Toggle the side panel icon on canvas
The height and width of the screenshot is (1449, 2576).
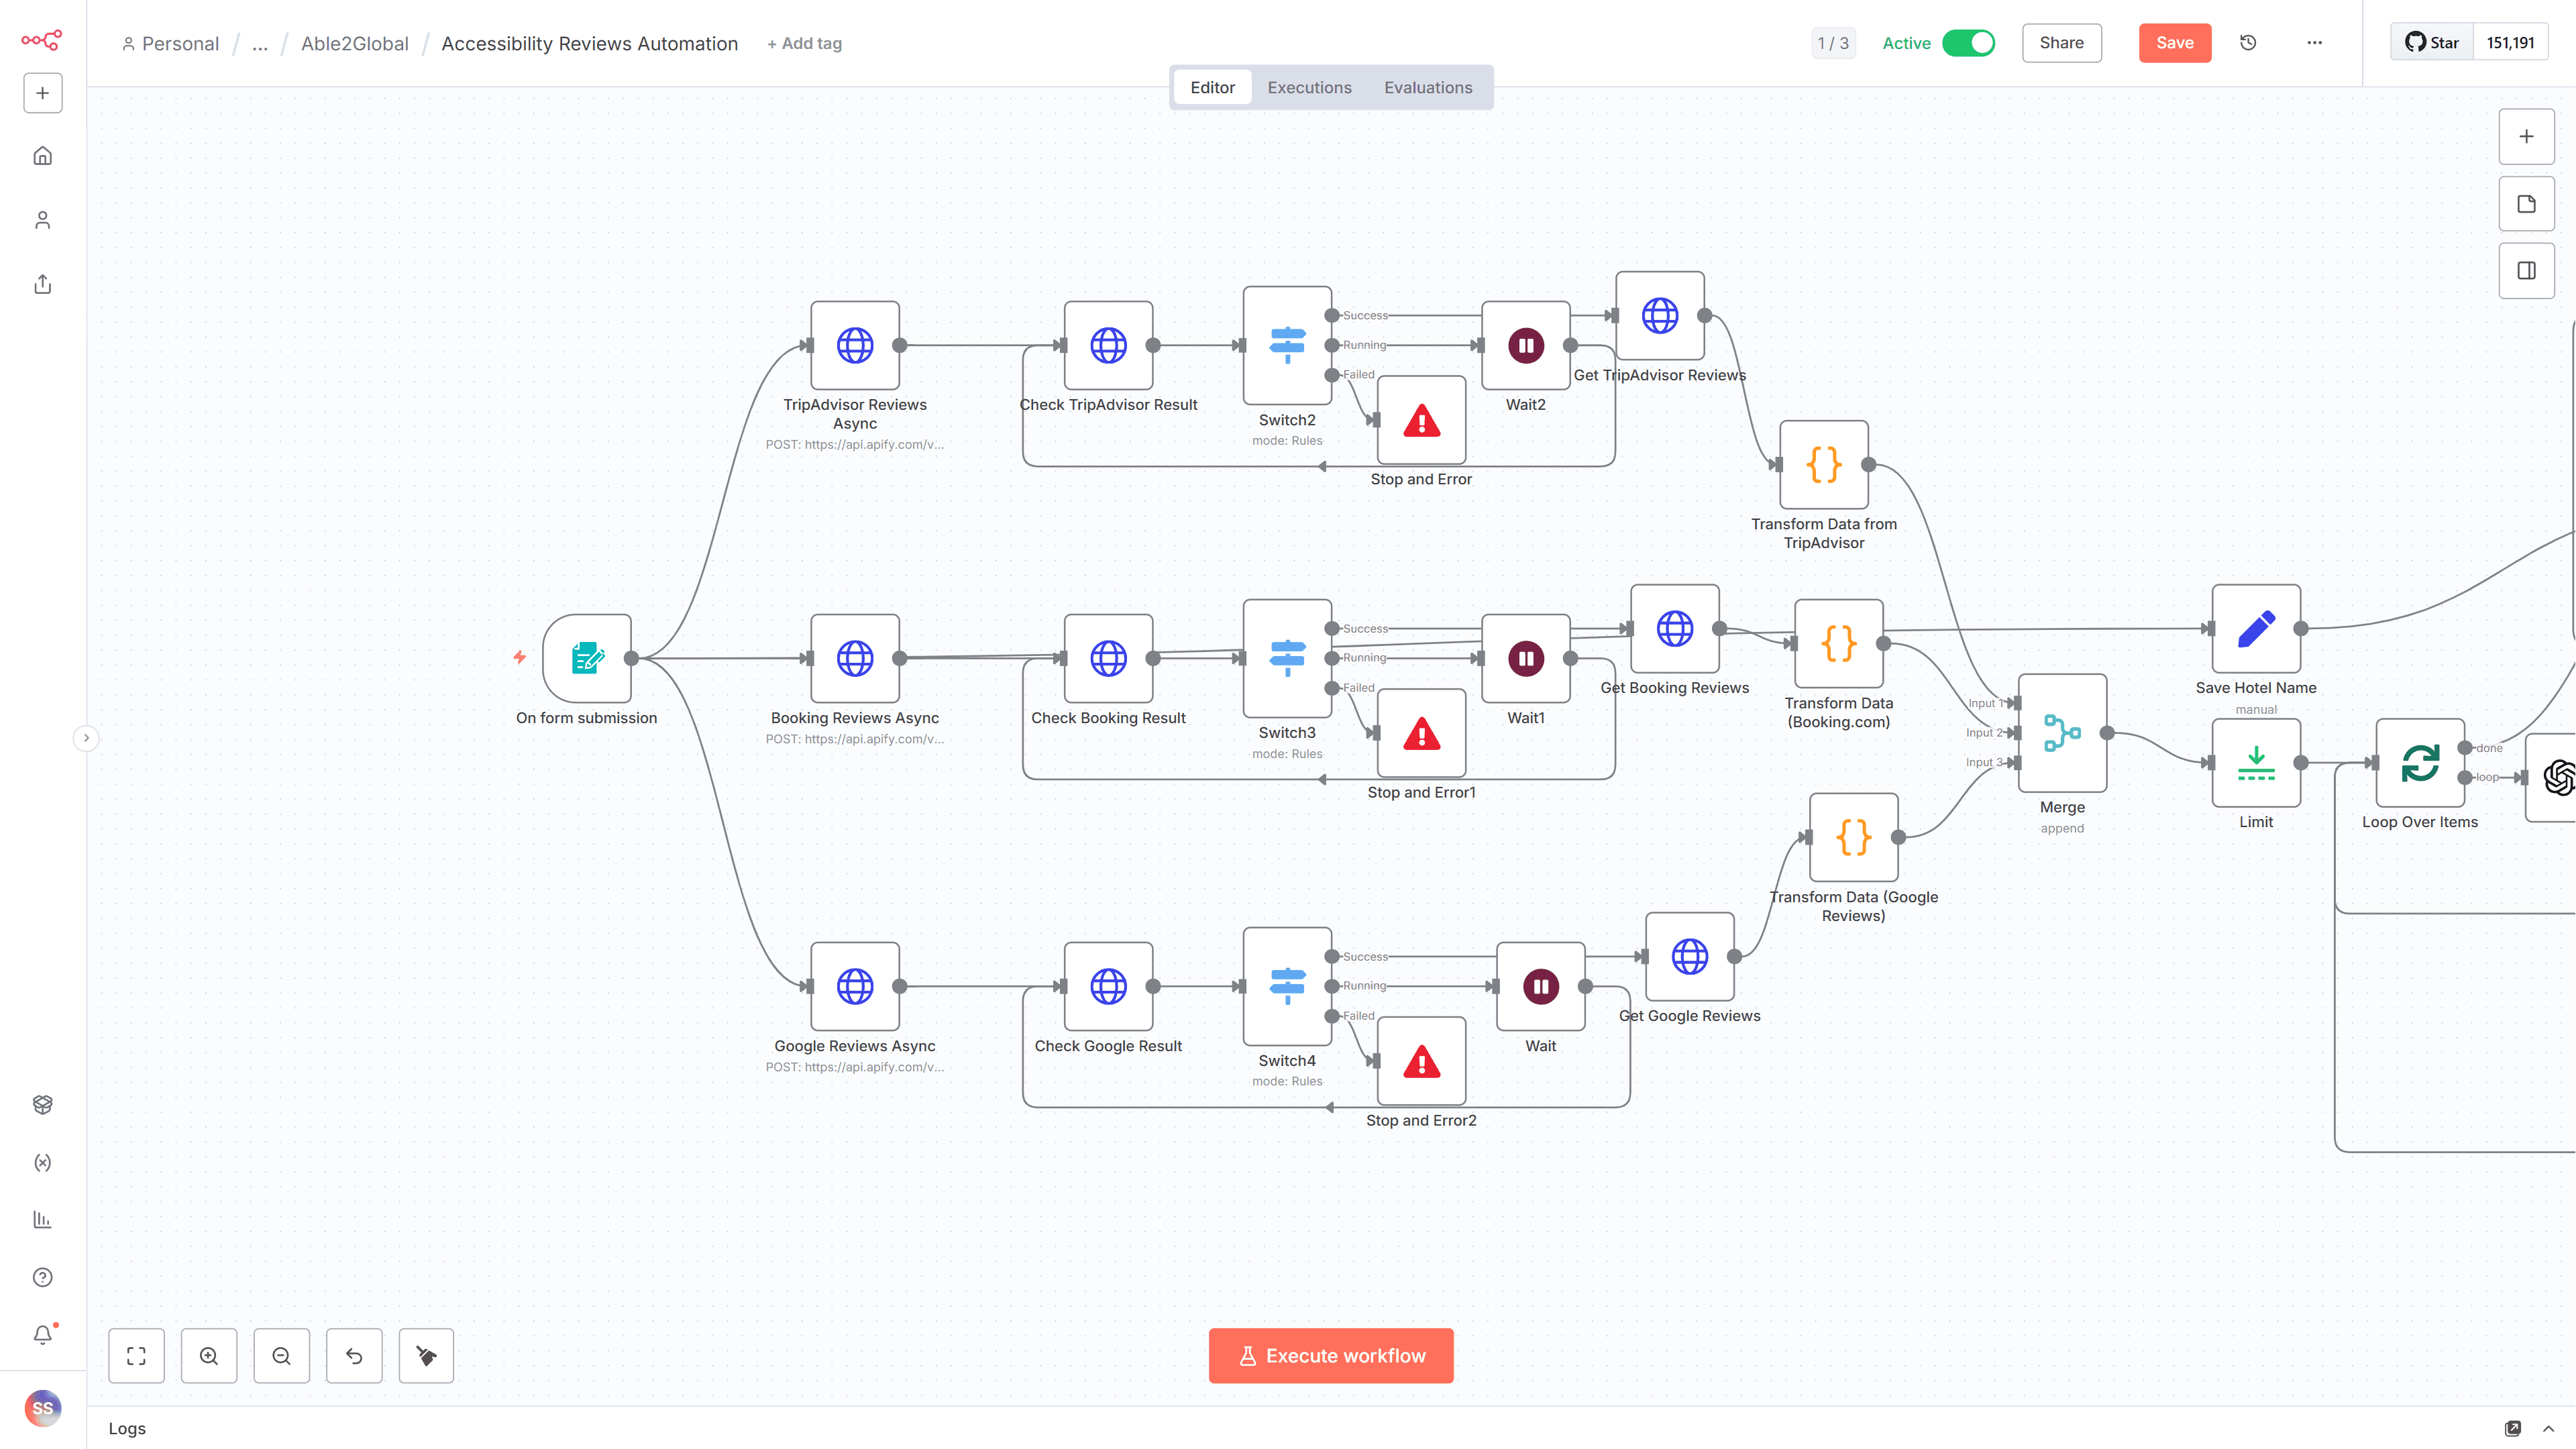[x=2526, y=271]
